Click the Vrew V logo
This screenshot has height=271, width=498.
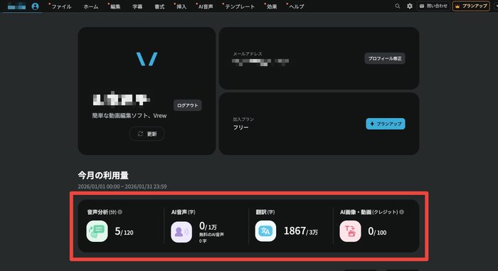[x=147, y=59]
